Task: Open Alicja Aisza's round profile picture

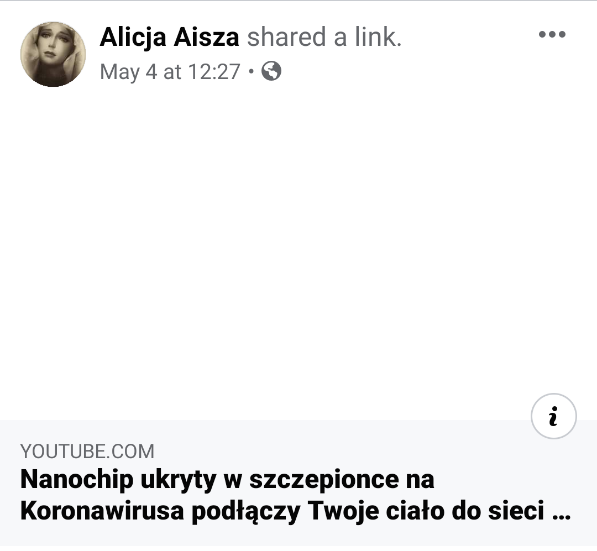Action: (53, 54)
